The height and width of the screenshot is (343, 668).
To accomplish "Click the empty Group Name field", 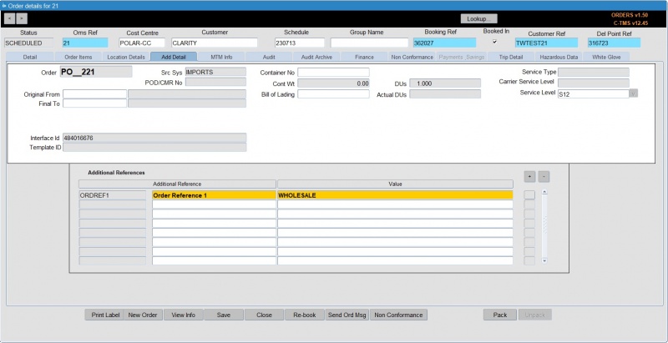I will point(369,43).
